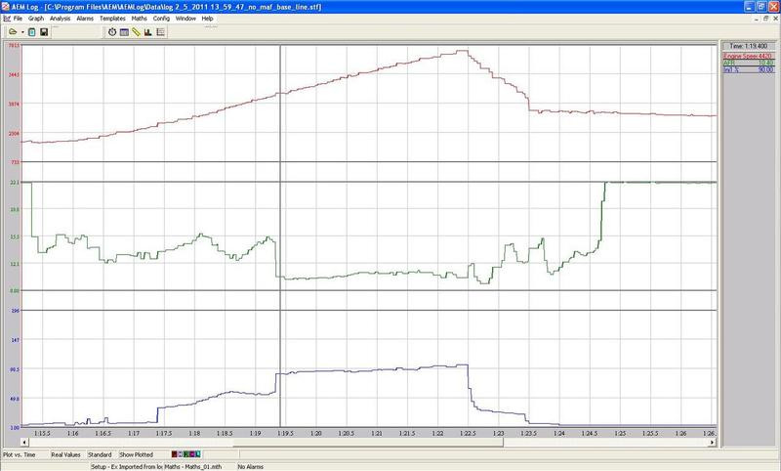
Task: Select the AFR legend entry
Action: (749, 64)
